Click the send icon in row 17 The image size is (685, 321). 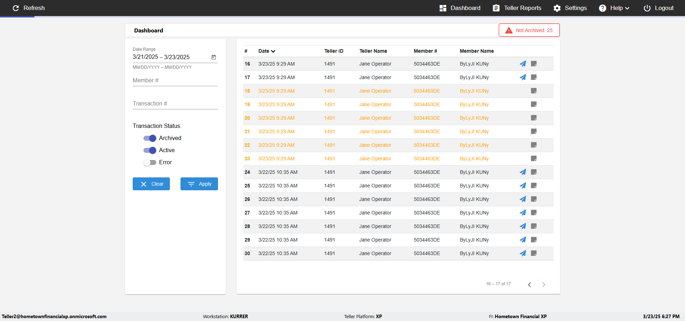click(x=523, y=77)
